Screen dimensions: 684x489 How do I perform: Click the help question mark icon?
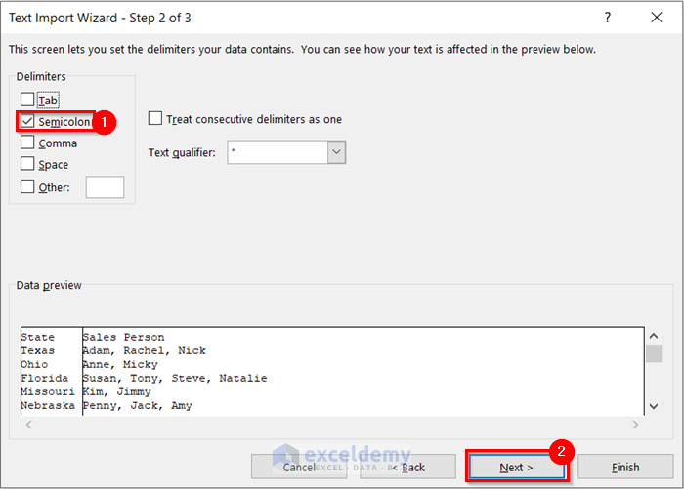click(x=607, y=18)
